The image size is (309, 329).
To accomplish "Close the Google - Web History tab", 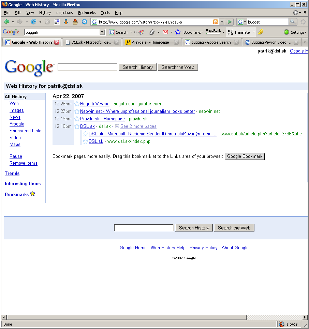I will click(57, 42).
